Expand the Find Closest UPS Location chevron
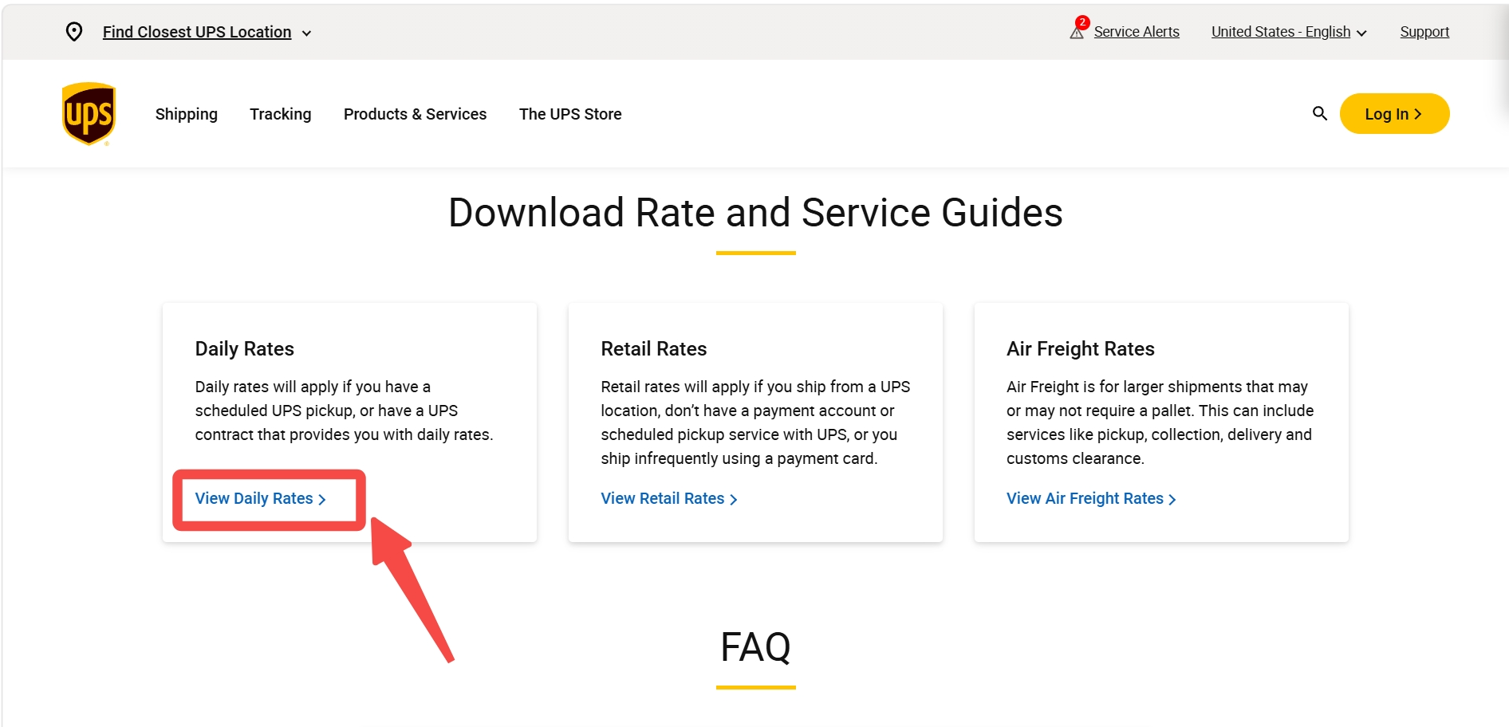The height and width of the screenshot is (727, 1509). coord(307,33)
